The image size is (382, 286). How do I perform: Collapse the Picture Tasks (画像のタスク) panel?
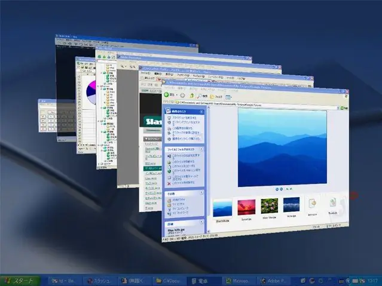pyautogui.click(x=201, y=112)
